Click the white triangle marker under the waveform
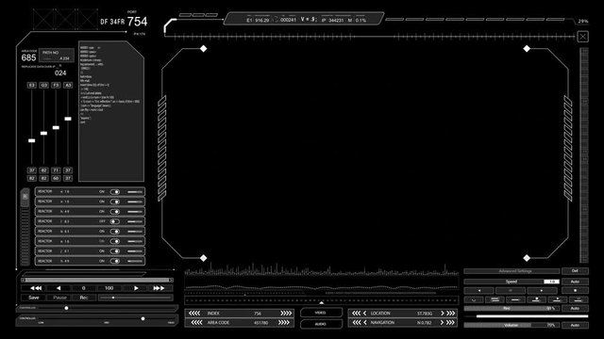This screenshot has width=604, height=339. point(321,302)
